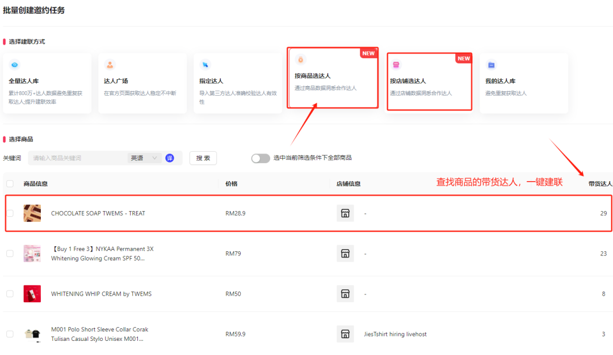Viewport: 613px width, 355px height.
Task: Open the 英语 language dropdown
Action: (x=144, y=158)
